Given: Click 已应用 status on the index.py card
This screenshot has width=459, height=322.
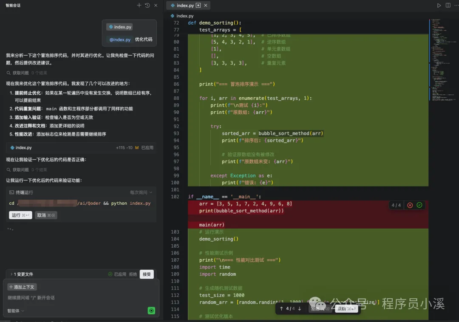Looking at the screenshot, I should (x=147, y=148).
